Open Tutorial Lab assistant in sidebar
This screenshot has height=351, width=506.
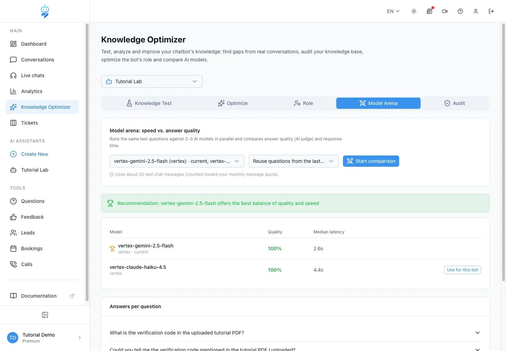[42, 170]
